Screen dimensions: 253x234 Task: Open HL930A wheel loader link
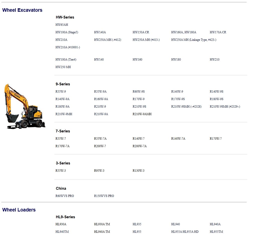[x=61, y=224]
